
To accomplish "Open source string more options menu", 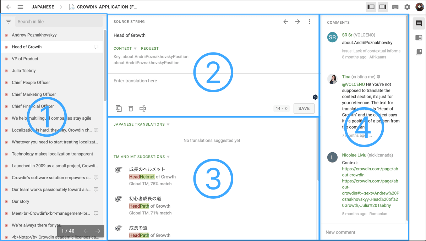I will click(310, 22).
